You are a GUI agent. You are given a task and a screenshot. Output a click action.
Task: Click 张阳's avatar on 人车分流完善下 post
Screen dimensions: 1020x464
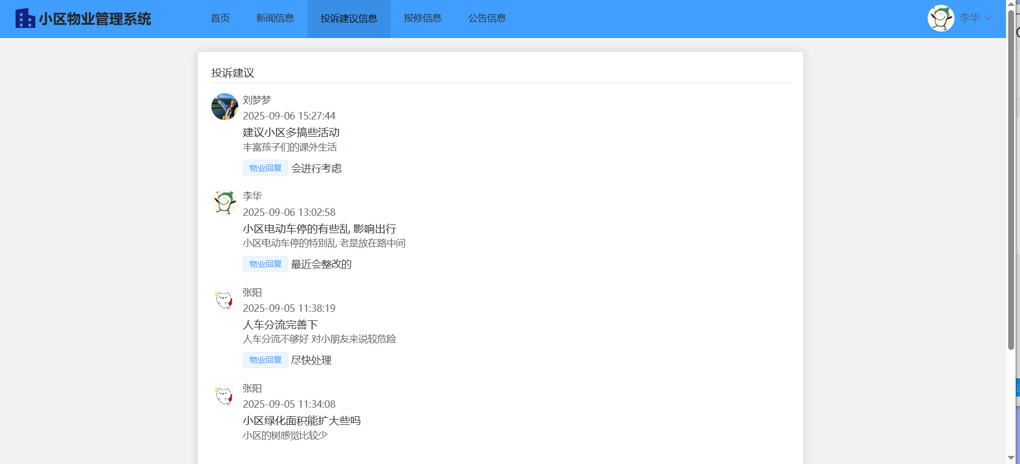pyautogui.click(x=225, y=299)
